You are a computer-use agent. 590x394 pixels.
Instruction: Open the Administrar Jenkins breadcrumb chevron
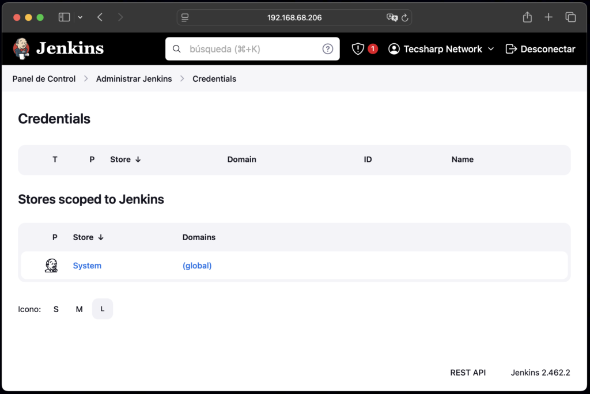tap(182, 79)
